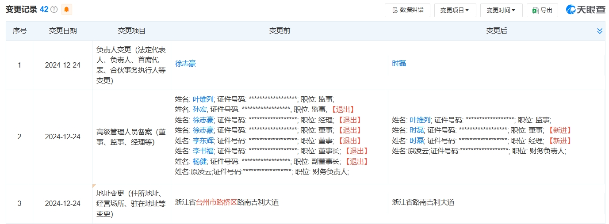Expand the 变更项目 filter dropdown
This screenshot has height=224, width=609.
(455, 10)
